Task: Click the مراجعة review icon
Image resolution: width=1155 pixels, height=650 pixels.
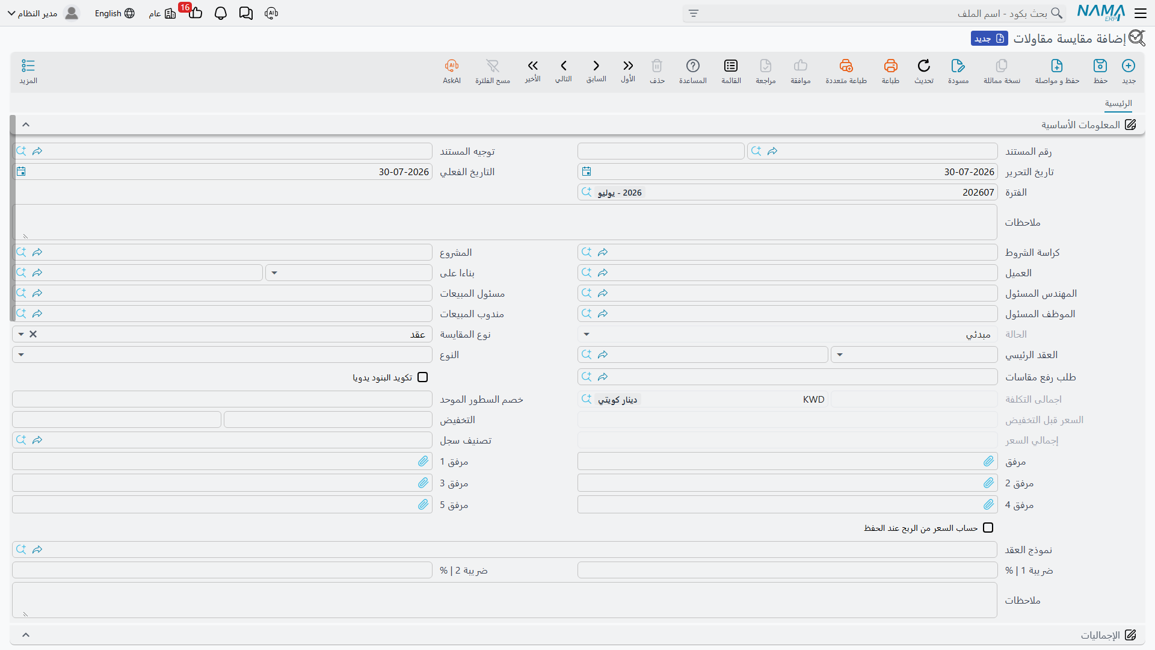Action: coord(766,71)
